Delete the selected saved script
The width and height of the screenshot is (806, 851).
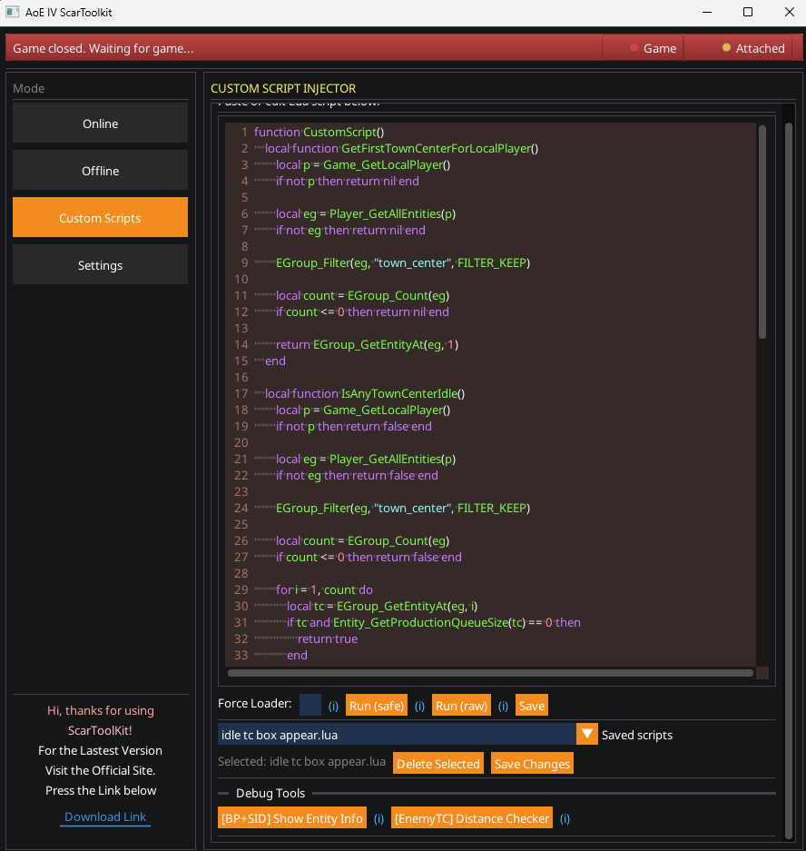[x=438, y=763]
